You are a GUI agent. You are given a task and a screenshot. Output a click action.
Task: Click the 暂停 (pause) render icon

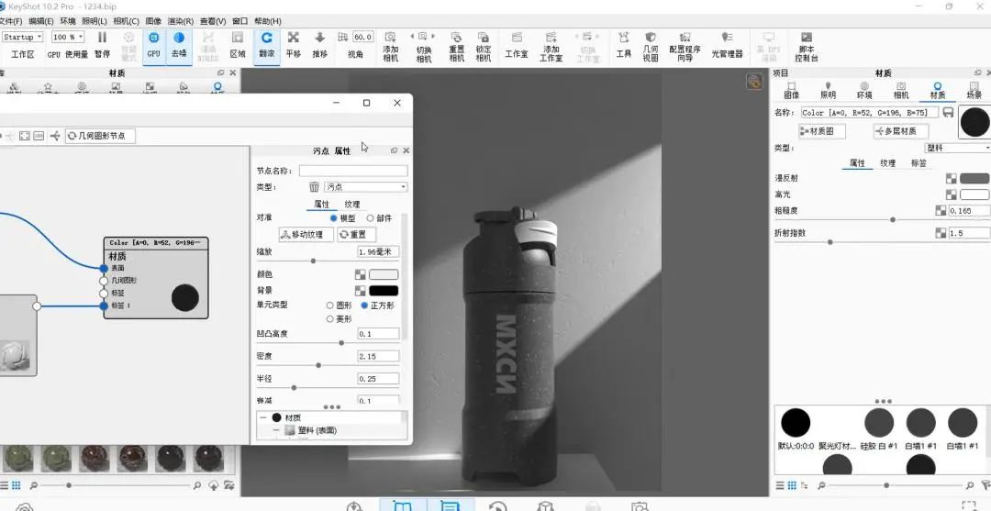point(102,39)
